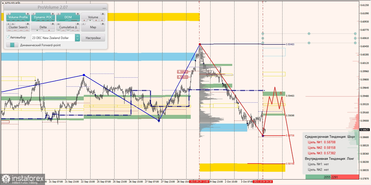This screenshot has width=371, height=185.
Task: Enable the Cumulative Δ button
Action: tap(68, 27)
